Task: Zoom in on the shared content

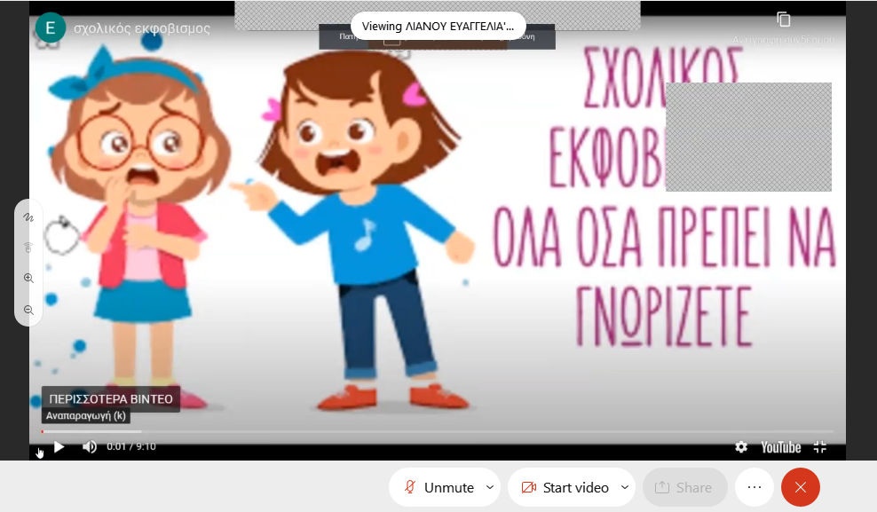Action: 28,279
